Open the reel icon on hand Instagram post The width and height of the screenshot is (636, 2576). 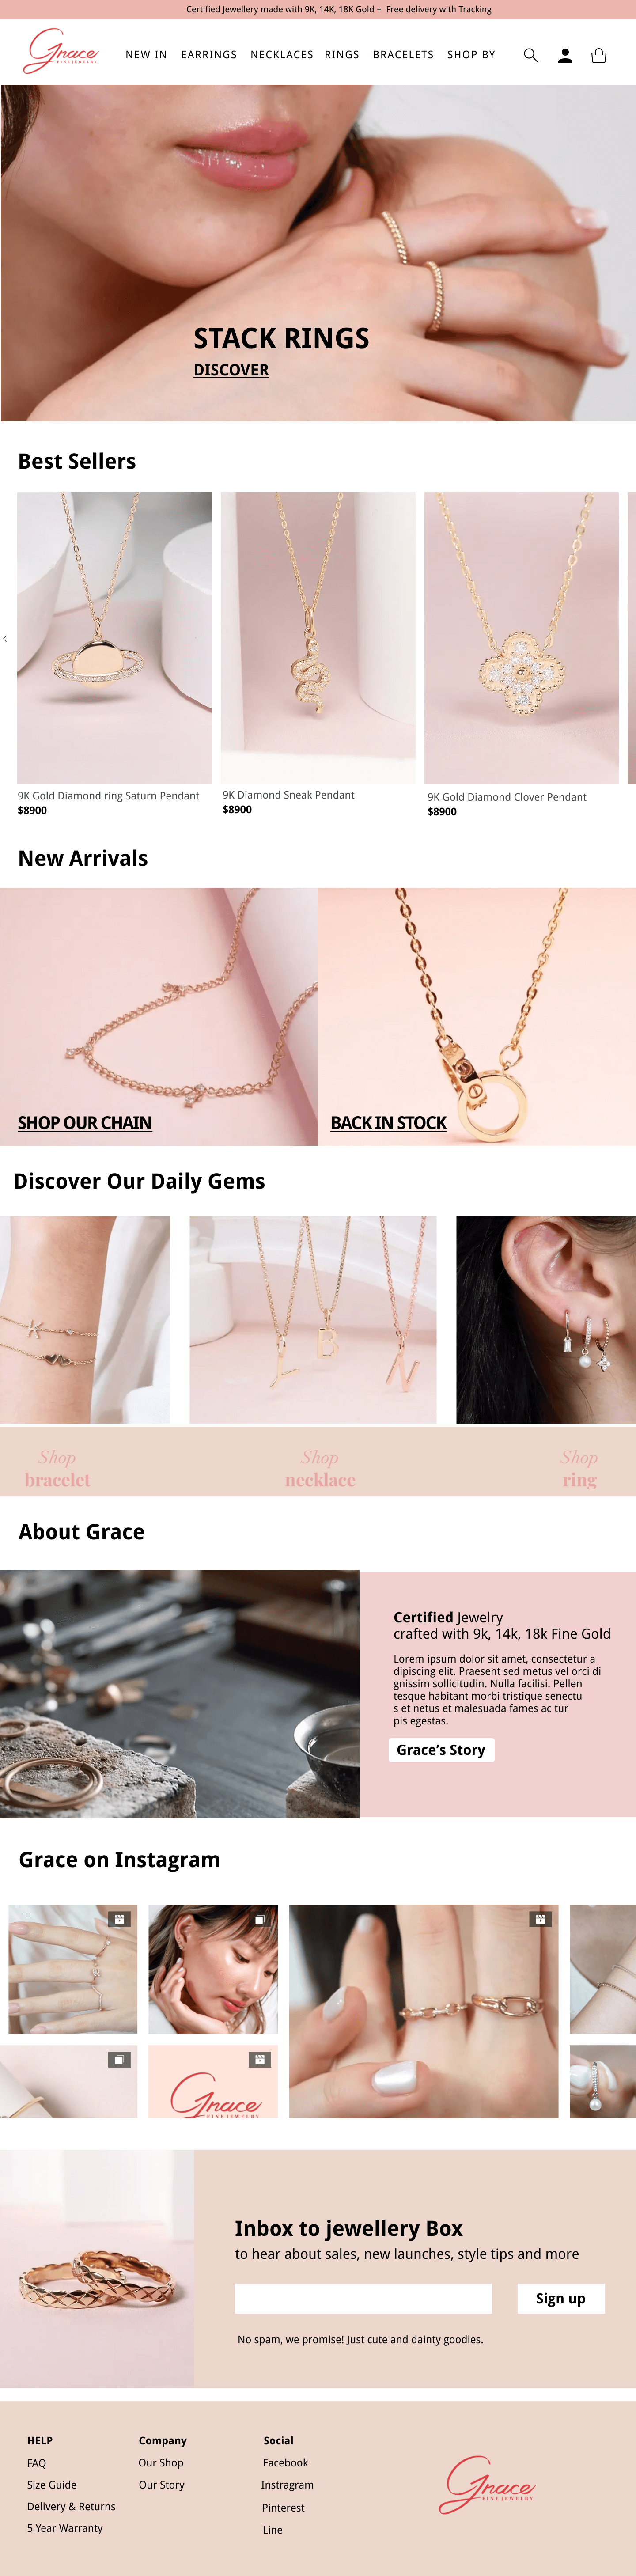(x=119, y=1919)
